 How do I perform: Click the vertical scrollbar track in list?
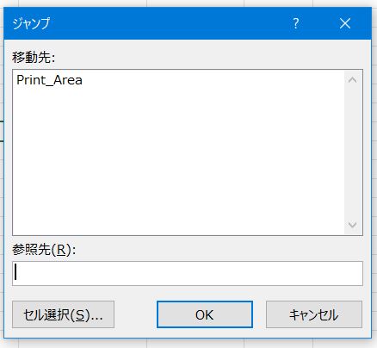[353, 152]
